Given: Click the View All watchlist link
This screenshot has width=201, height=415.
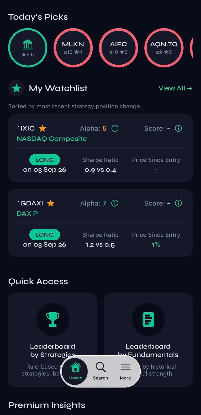Looking at the screenshot, I should [175, 88].
